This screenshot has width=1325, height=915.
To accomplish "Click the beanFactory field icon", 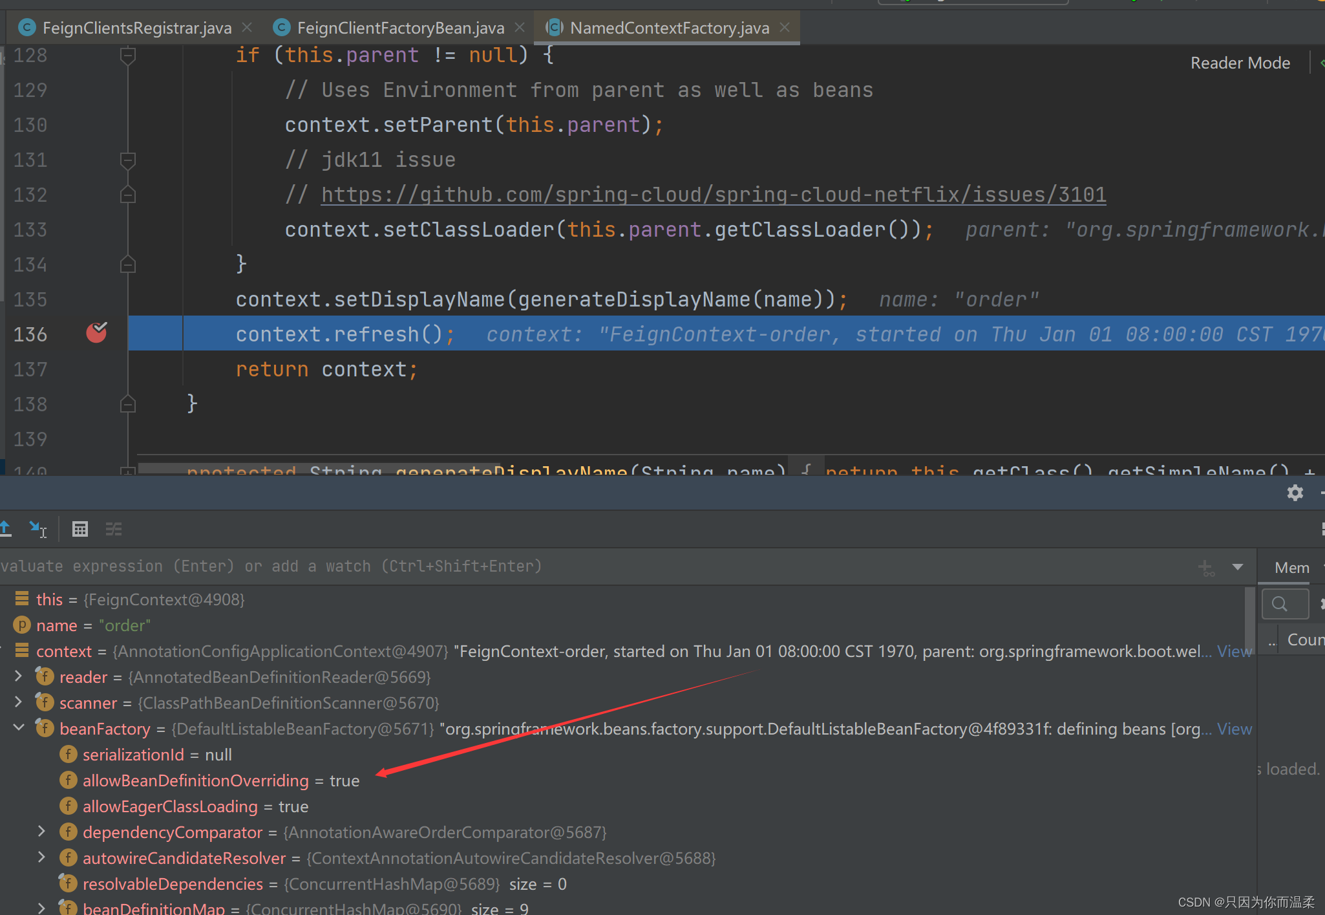I will pos(45,728).
